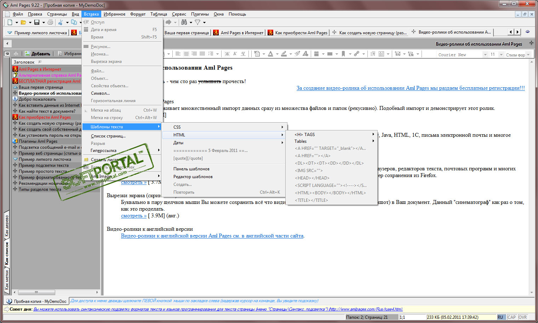Open the CSS templates submenu
Image resolution: width=538 pixels, height=323 pixels.
(x=224, y=127)
